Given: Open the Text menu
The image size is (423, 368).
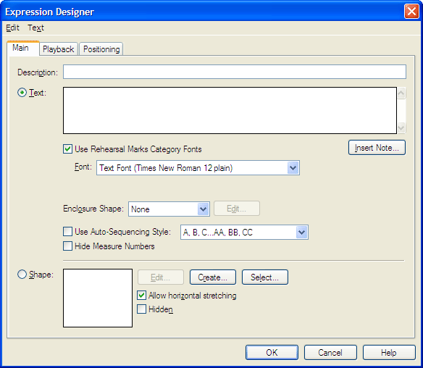Looking at the screenshot, I should 35,28.
